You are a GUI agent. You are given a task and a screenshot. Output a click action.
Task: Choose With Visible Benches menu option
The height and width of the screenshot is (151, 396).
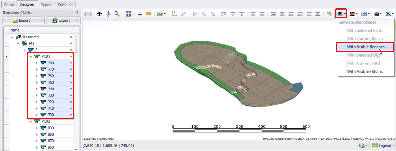click(x=365, y=47)
